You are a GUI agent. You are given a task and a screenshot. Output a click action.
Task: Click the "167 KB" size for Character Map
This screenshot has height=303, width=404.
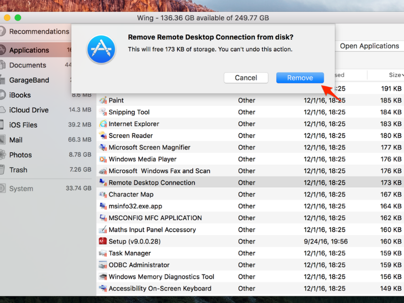pos(391,194)
